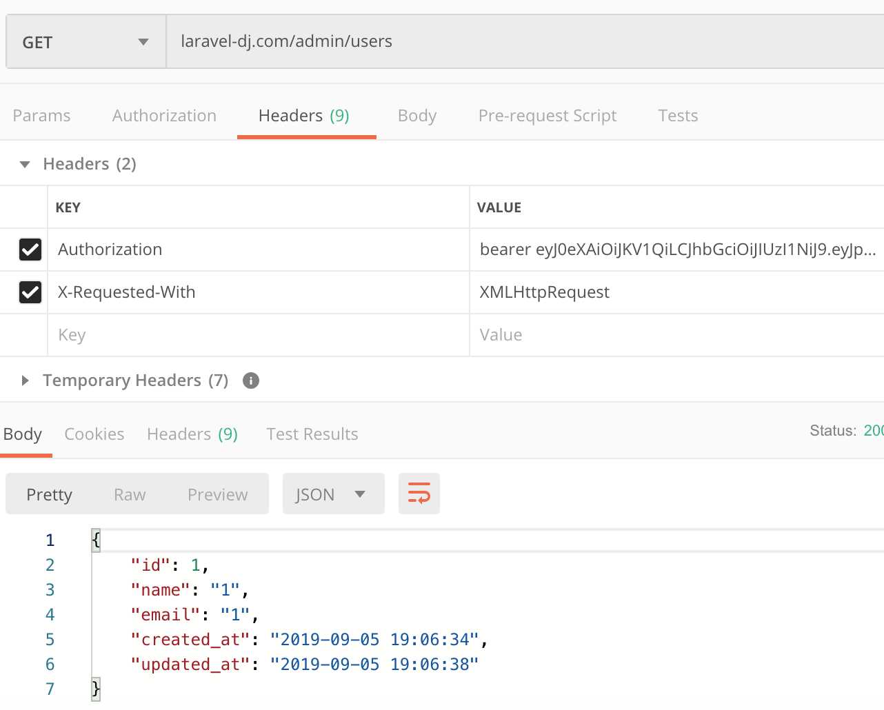The height and width of the screenshot is (710, 884).
Task: Click the "updated_at" JSON line
Action: [x=304, y=665]
